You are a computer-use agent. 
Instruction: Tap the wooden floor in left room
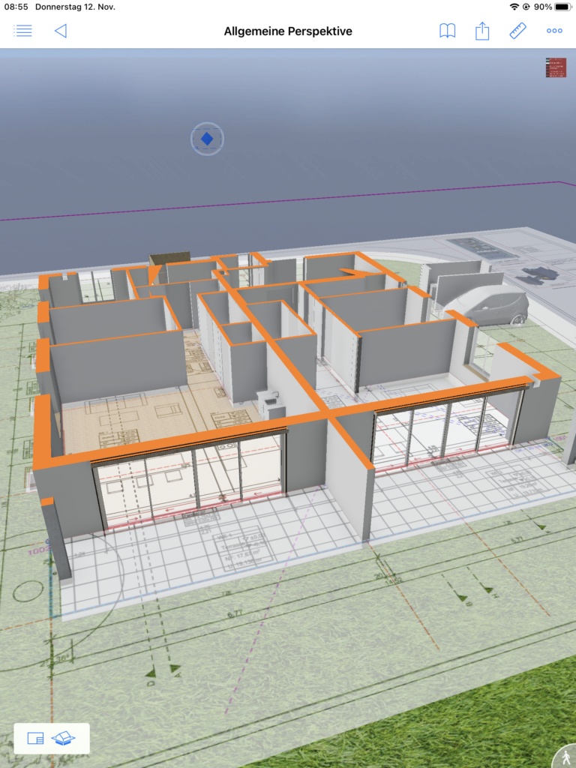(x=120, y=420)
